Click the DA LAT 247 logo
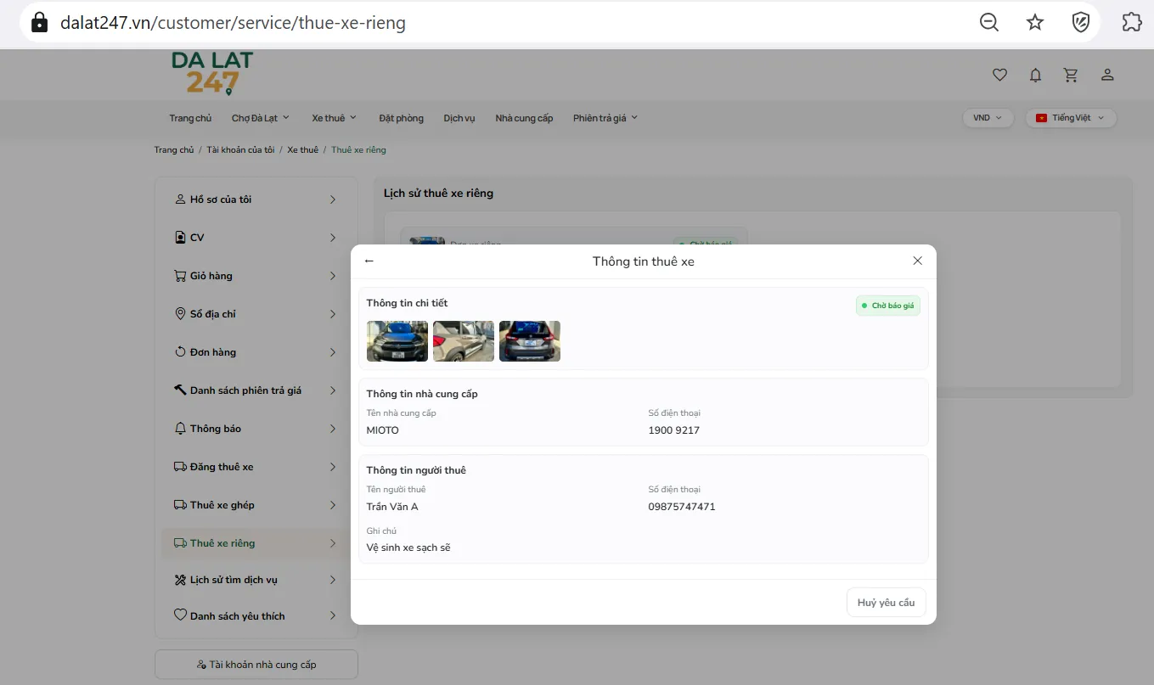Screen dimensions: 1154x685 [212, 73]
